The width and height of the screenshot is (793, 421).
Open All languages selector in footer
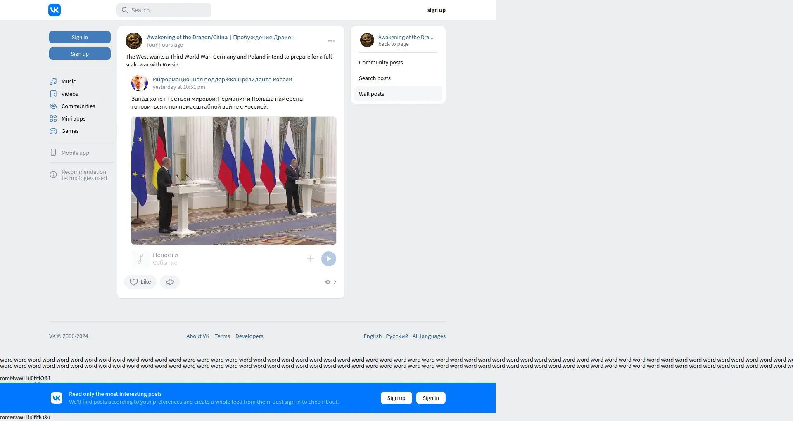(429, 336)
